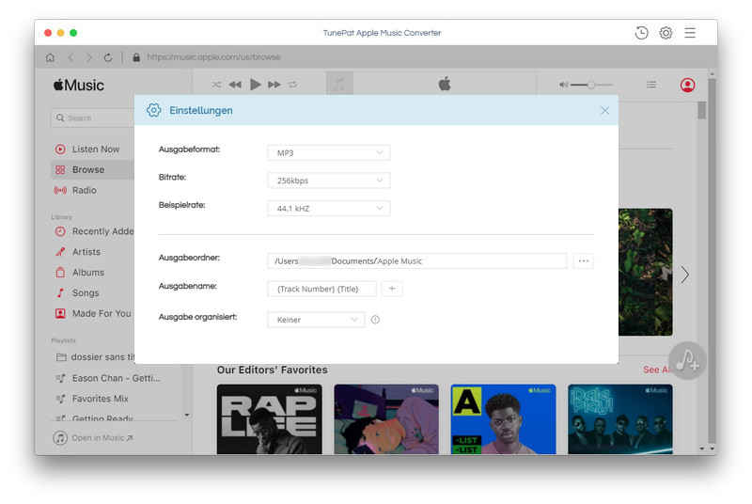
Task: Reload the Apple Music page
Action: tap(108, 57)
